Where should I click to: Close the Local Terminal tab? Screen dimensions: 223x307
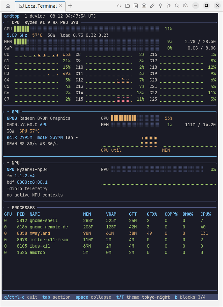[x=61, y=6]
